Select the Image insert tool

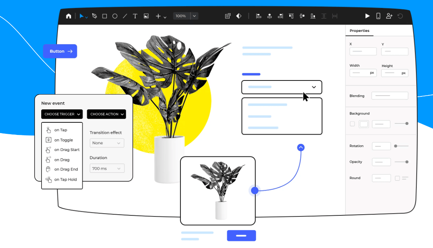point(146,16)
